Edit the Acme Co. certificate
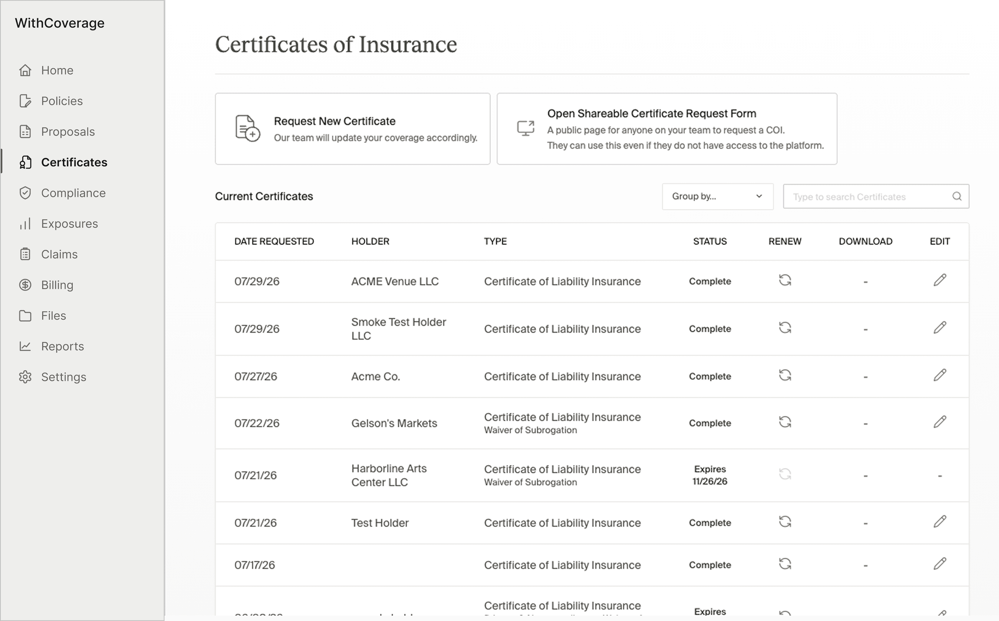 (940, 375)
